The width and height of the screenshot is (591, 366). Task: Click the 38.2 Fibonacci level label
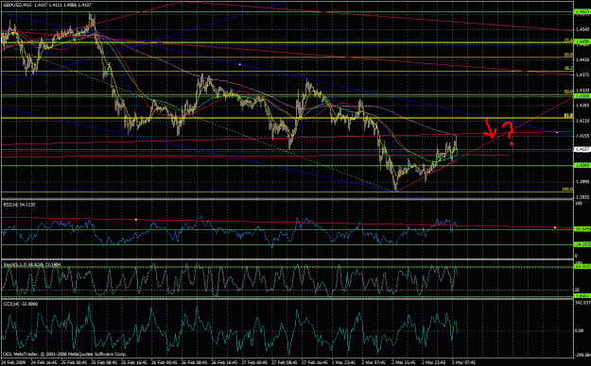(x=568, y=69)
